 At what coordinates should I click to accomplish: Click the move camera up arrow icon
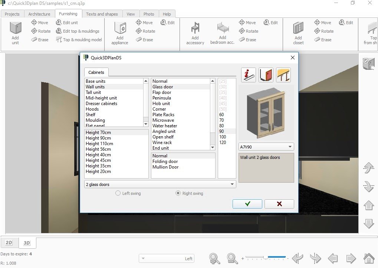369,205
